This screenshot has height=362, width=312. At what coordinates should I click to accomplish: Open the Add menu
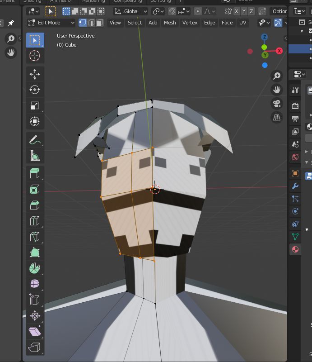[153, 23]
